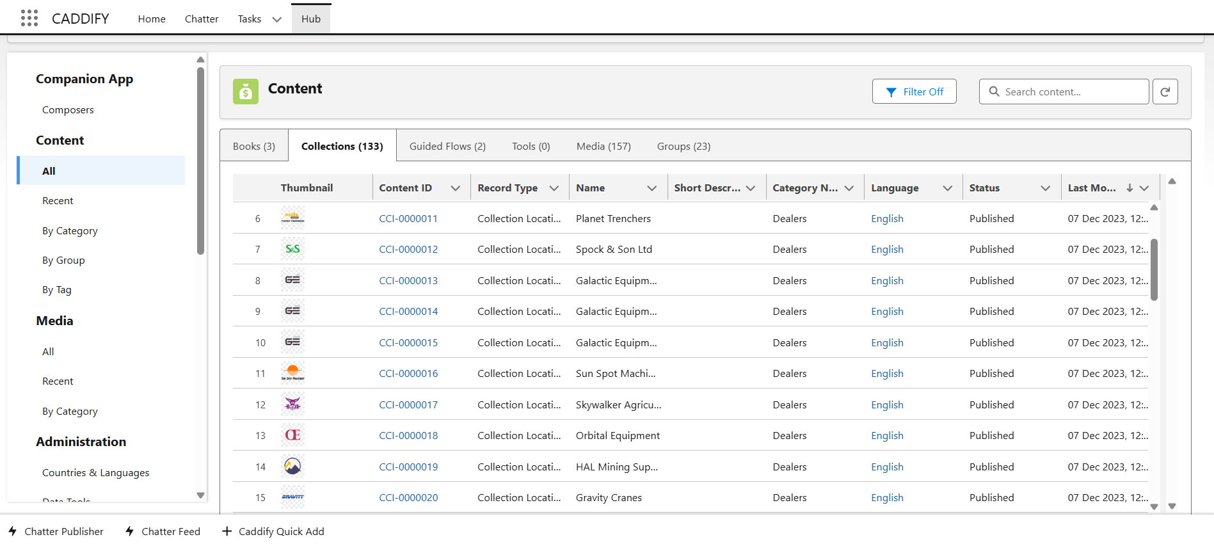Select By Tag in sidebar
1214x544 pixels.
pyautogui.click(x=57, y=290)
